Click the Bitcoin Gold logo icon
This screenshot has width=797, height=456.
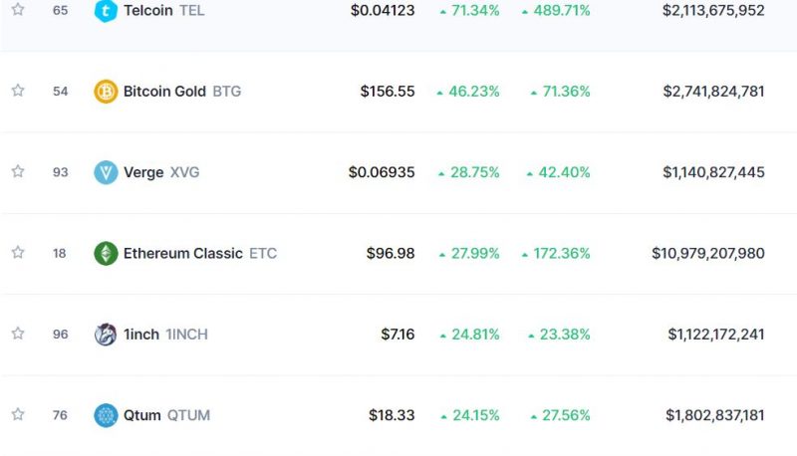click(x=106, y=92)
